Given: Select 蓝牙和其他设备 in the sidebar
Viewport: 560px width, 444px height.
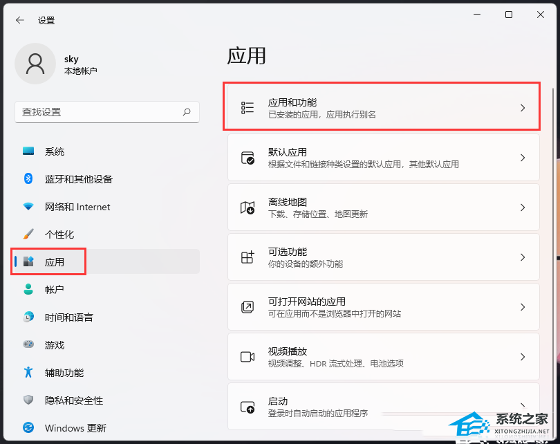Looking at the screenshot, I should click(106, 179).
